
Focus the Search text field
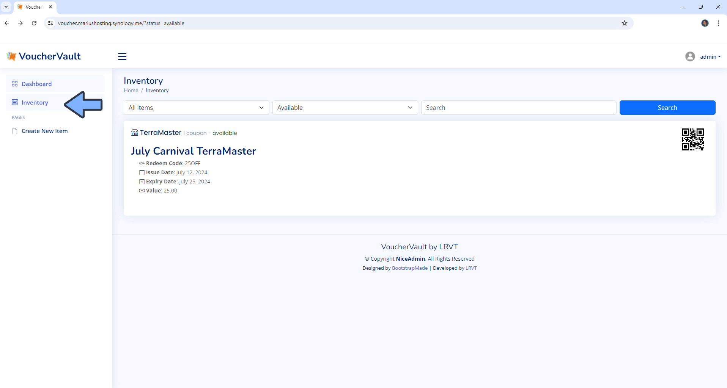519,108
